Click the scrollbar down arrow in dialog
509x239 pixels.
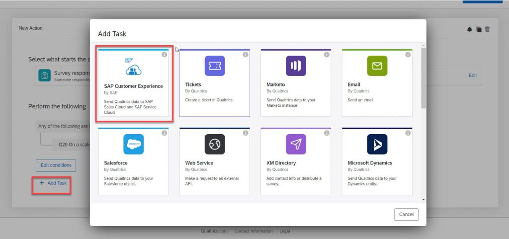pos(424,200)
